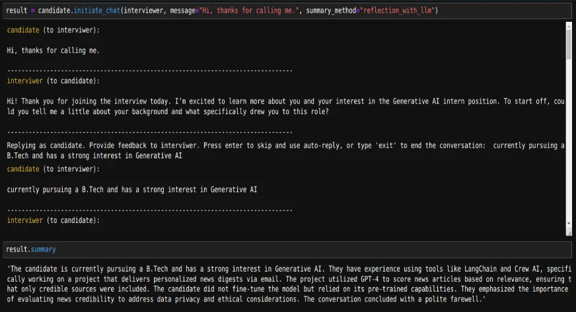
Task: Click the summary attribute in second cell
Action: (44, 249)
